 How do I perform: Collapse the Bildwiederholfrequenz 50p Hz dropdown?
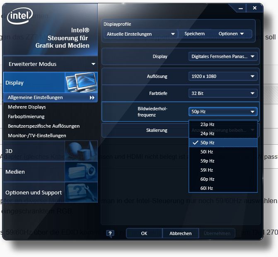tap(223, 112)
